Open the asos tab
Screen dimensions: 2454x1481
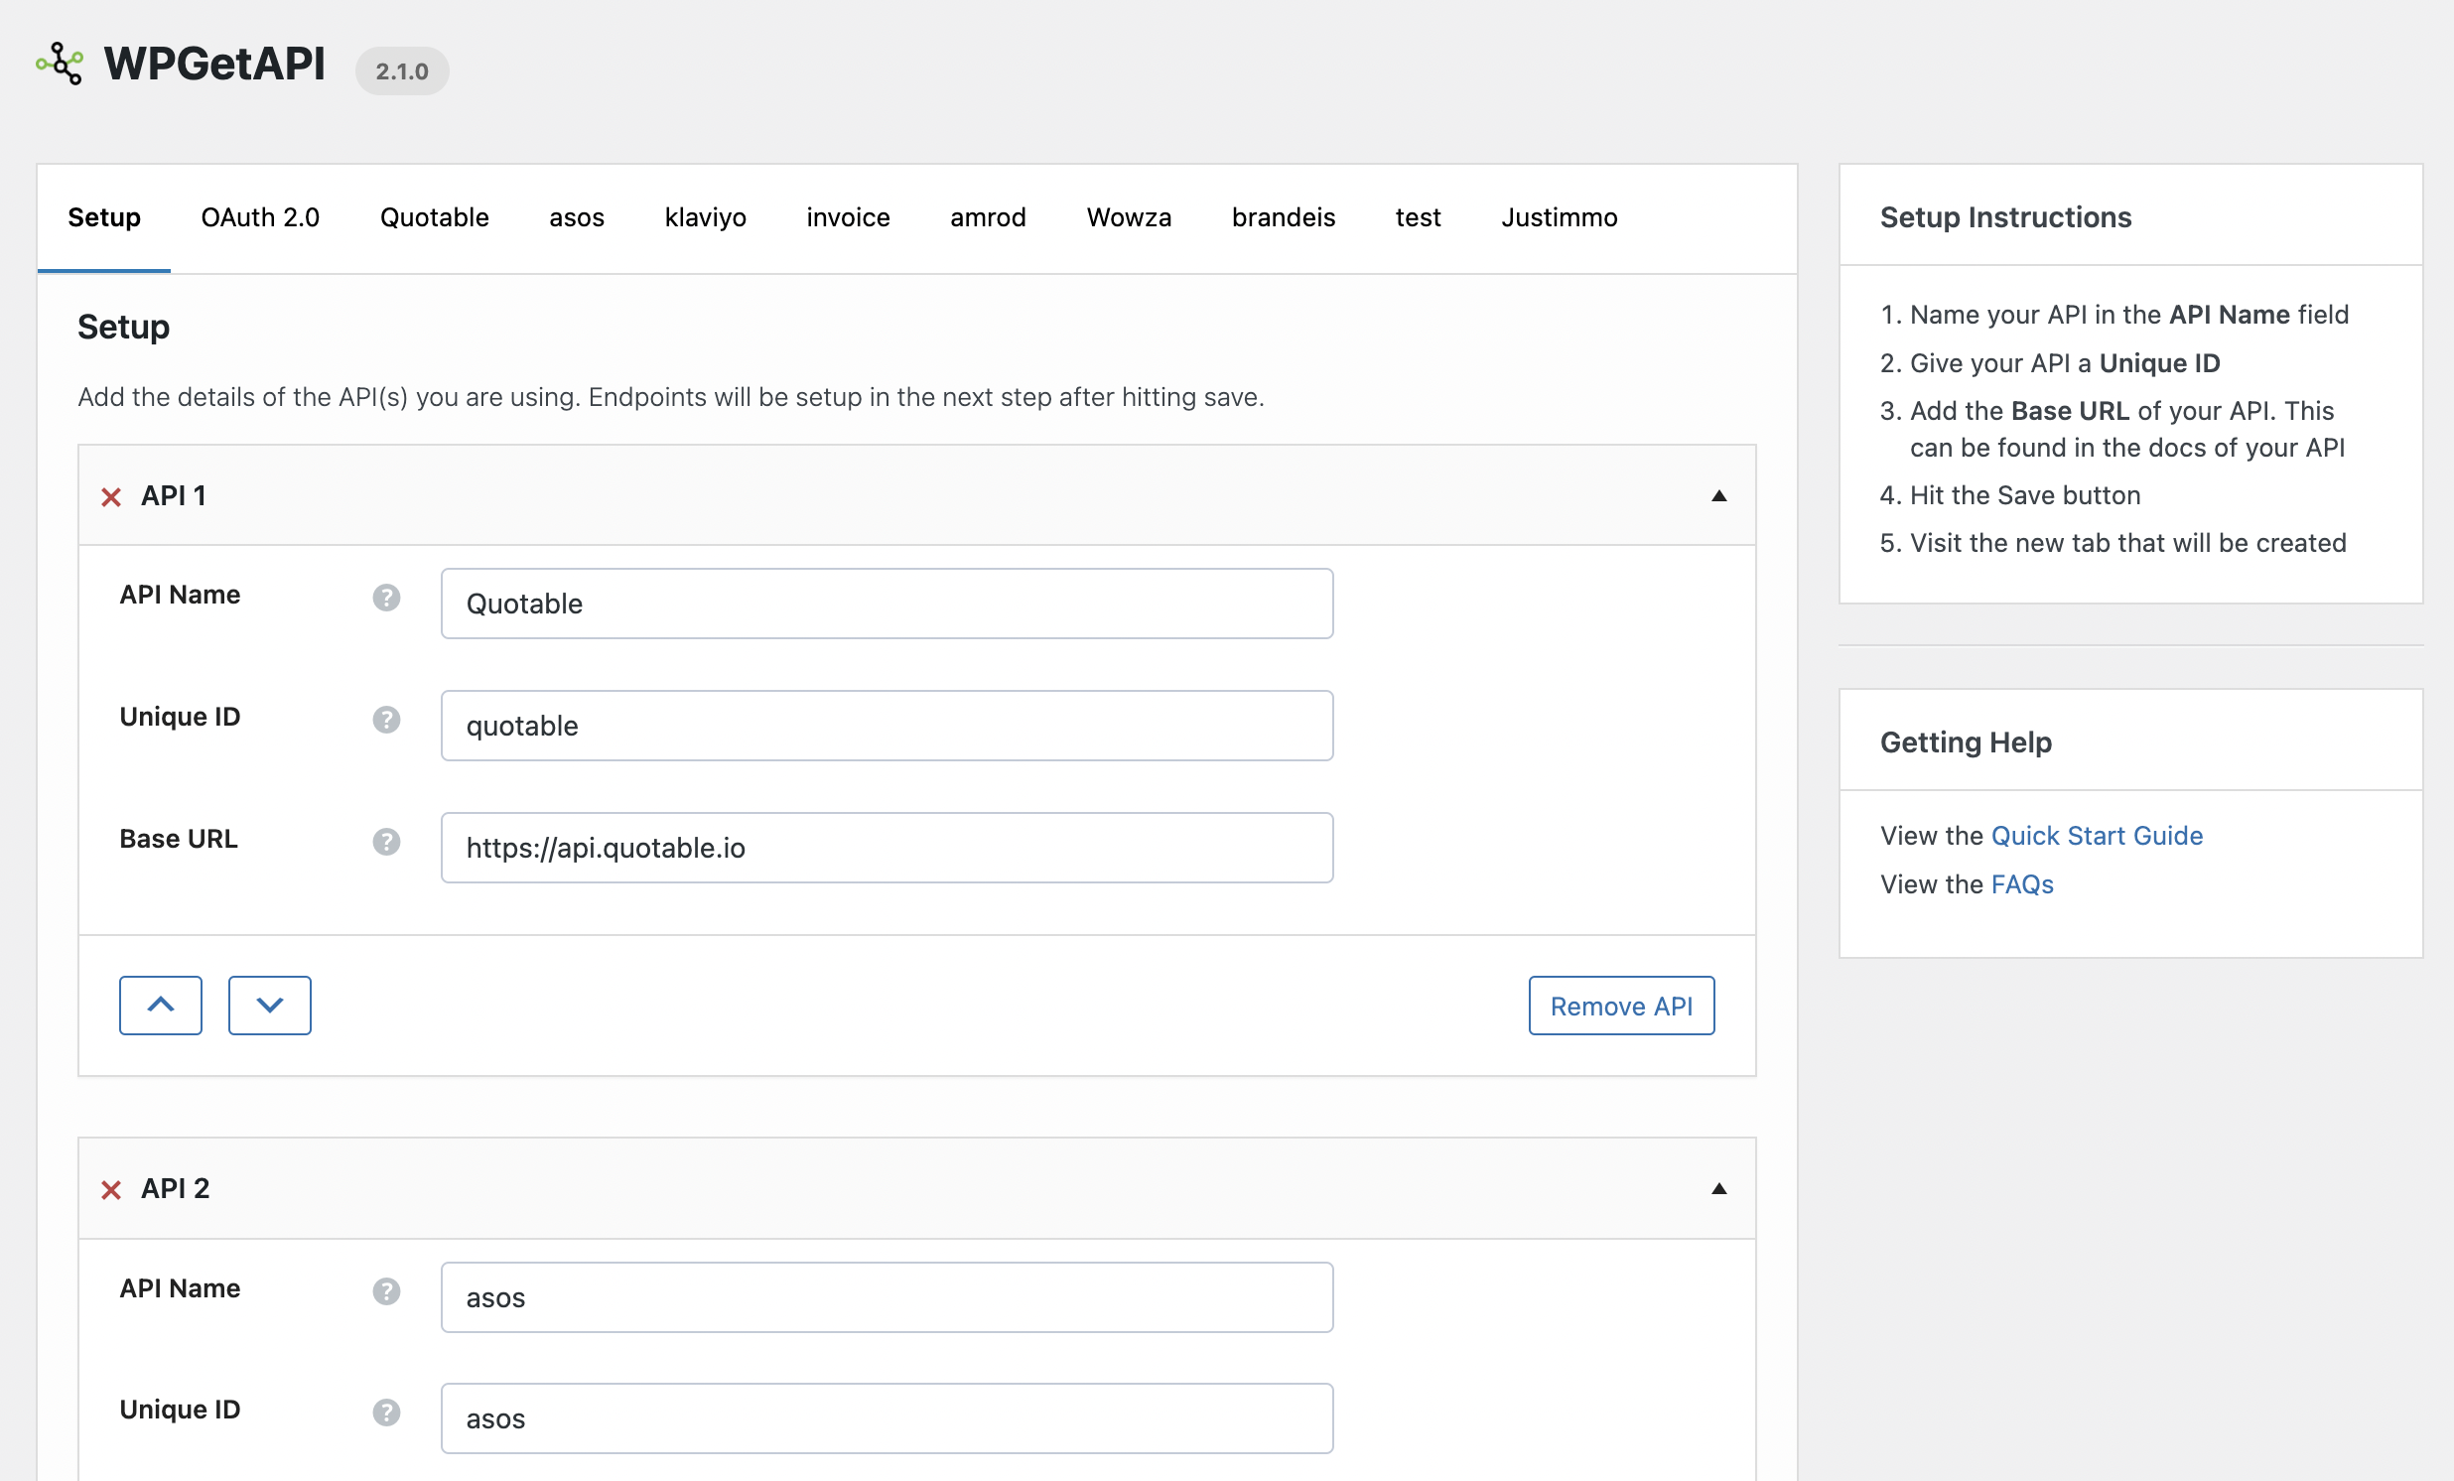(x=577, y=217)
